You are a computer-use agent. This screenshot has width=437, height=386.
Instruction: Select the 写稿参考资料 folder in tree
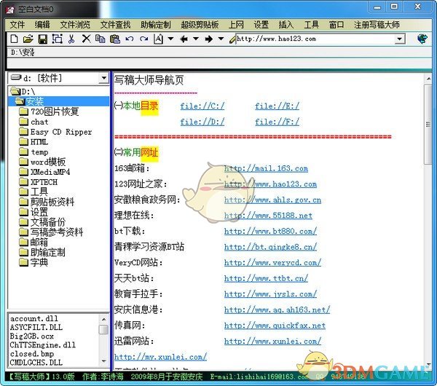[57, 232]
